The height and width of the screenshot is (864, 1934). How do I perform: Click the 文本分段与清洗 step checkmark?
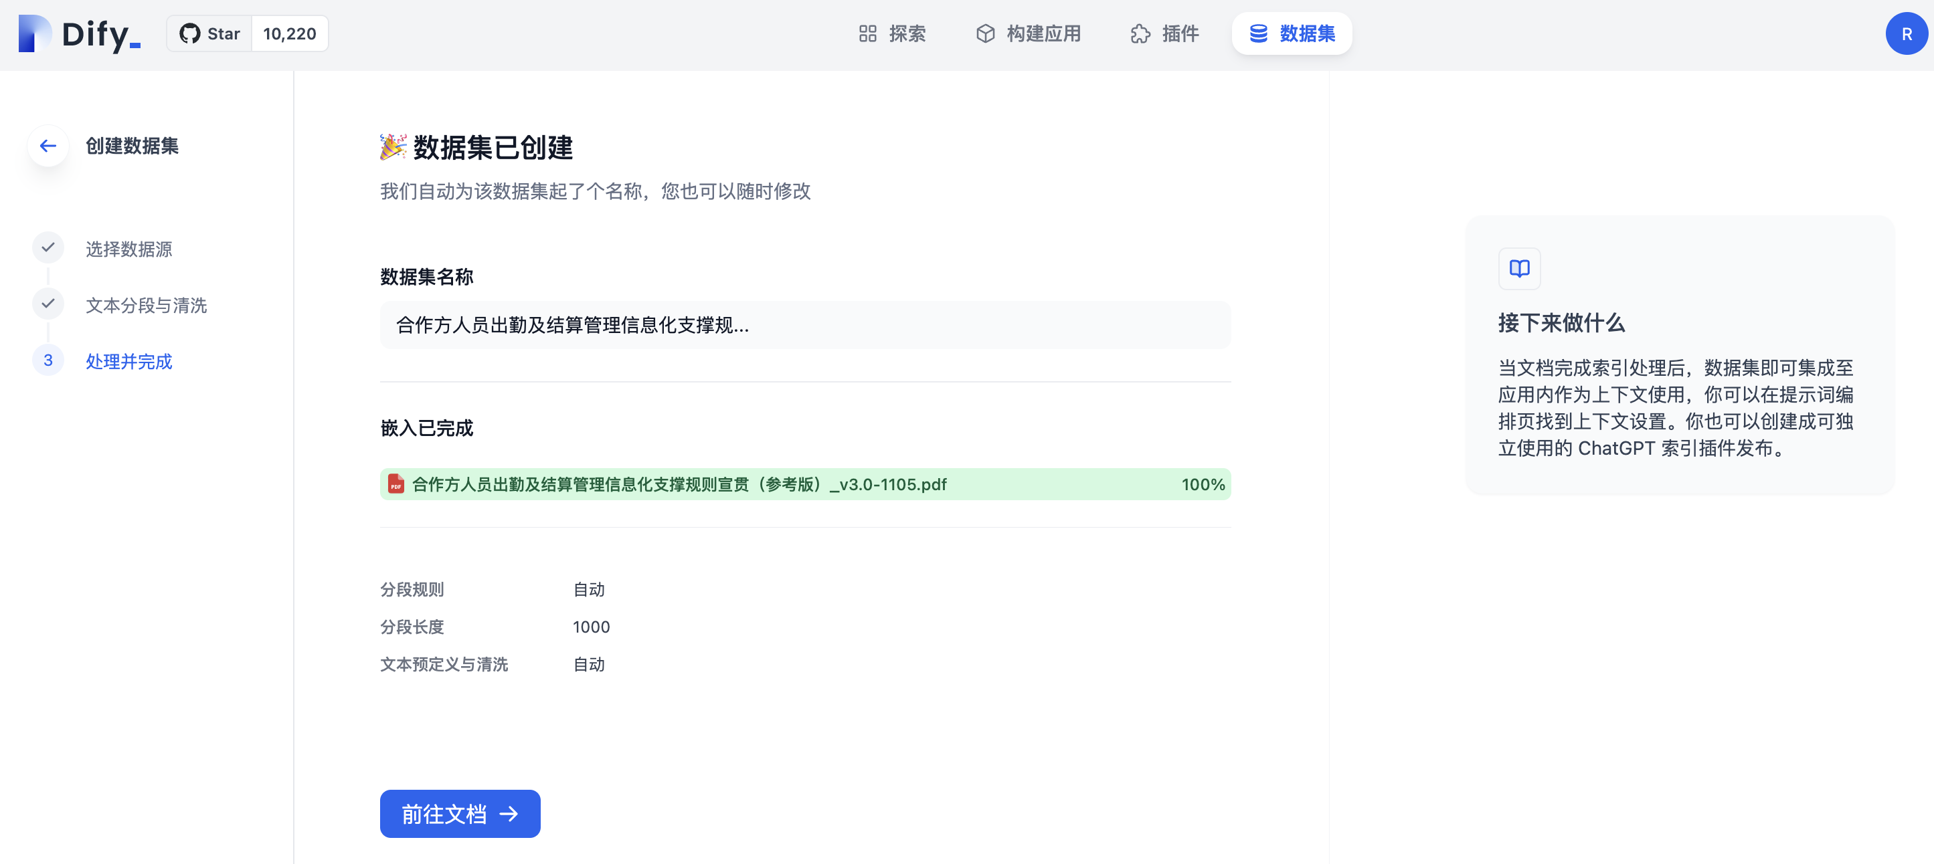[48, 304]
